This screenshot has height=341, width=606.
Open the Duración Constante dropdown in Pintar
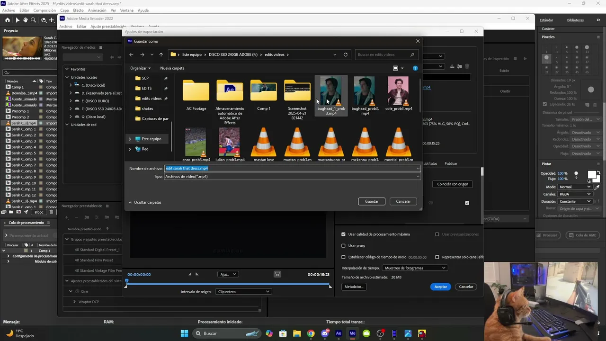pyautogui.click(x=575, y=201)
